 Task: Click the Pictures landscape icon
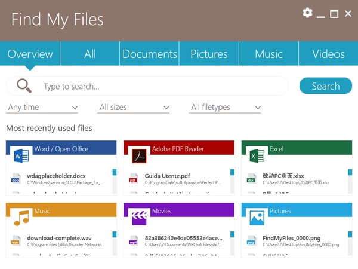[257, 218]
